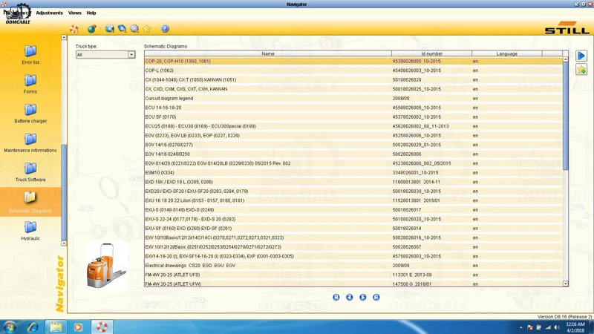Click the yellow star favorites toolbar icon
The width and height of the screenshot is (594, 334).
(147, 29)
